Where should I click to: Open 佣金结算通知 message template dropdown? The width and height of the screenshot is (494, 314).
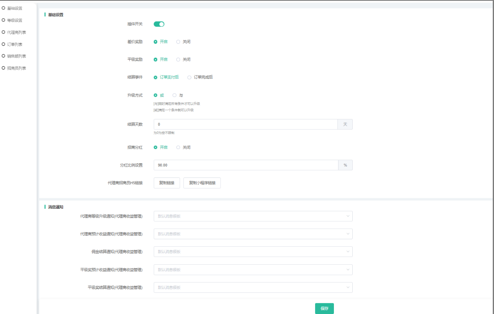click(253, 252)
